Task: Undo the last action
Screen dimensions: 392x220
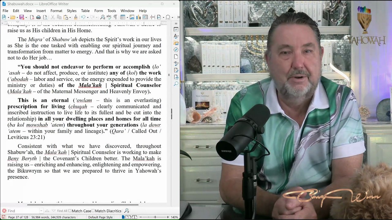Action: click(x=83, y=17)
